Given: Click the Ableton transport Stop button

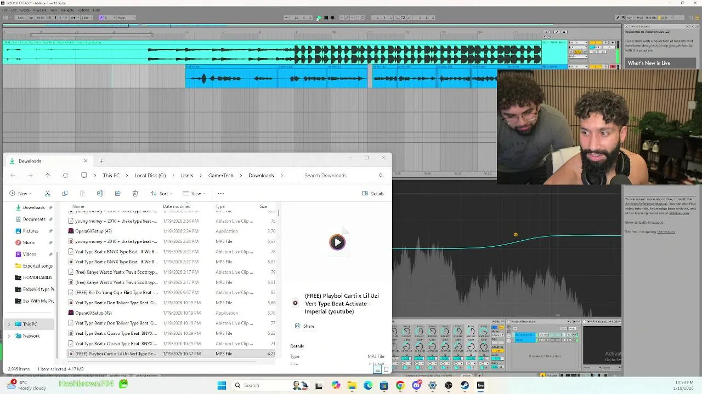Looking at the screenshot, I should [x=326, y=18].
